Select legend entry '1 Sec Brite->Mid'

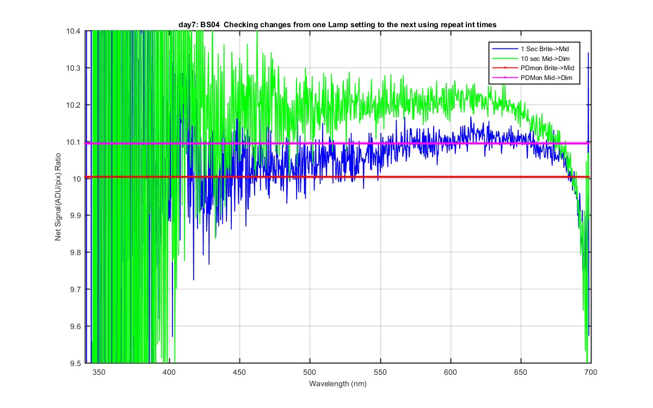(545, 49)
